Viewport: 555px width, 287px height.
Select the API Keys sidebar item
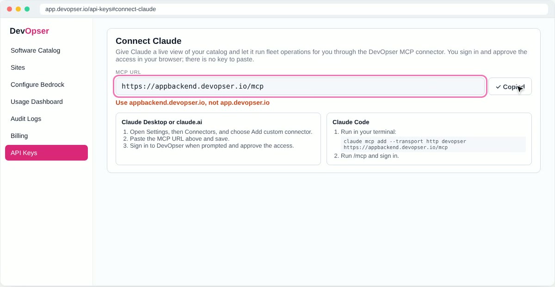[x=46, y=153]
